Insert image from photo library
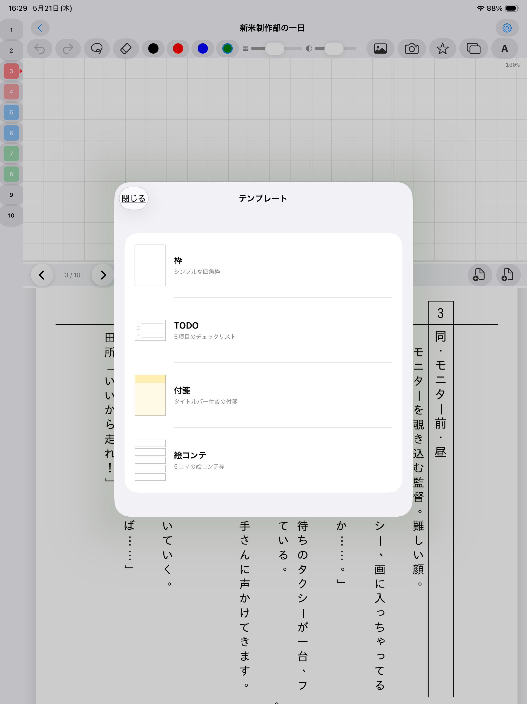This screenshot has width=527, height=704. [380, 49]
